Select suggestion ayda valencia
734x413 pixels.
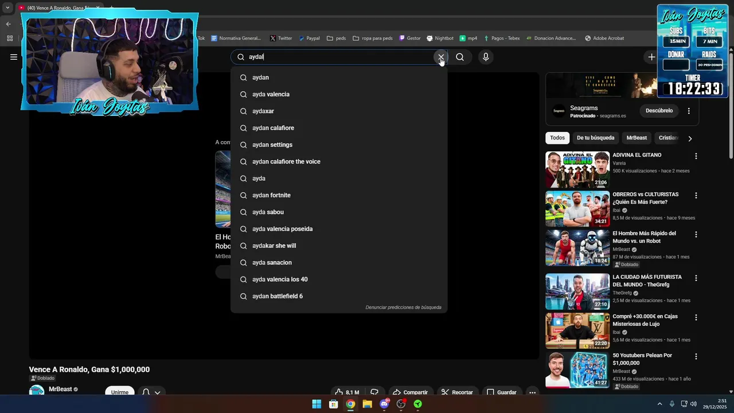coord(338,94)
